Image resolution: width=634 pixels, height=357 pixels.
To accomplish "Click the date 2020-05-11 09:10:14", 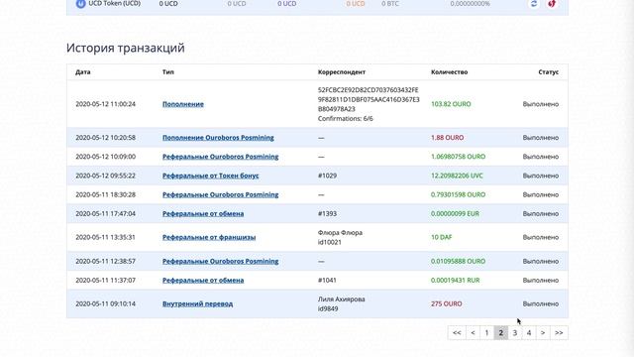I will coord(106,304).
